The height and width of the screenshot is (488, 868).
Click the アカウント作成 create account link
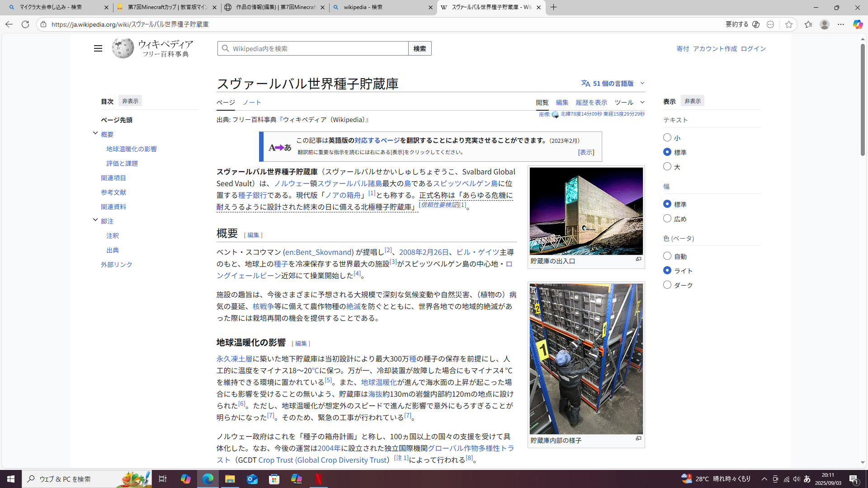[x=715, y=49]
